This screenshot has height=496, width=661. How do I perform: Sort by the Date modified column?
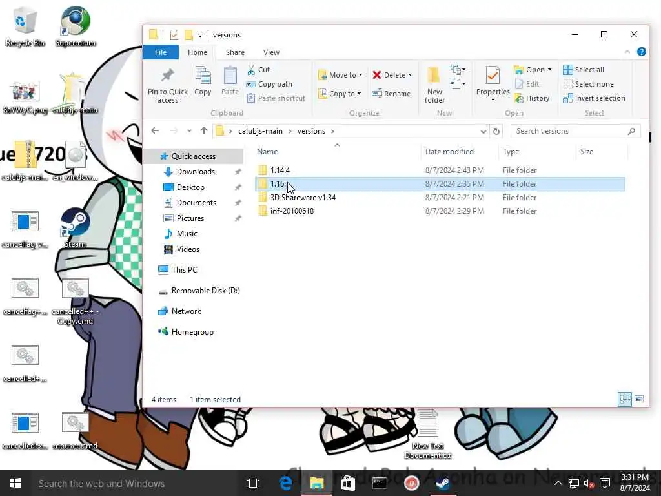pyautogui.click(x=449, y=151)
